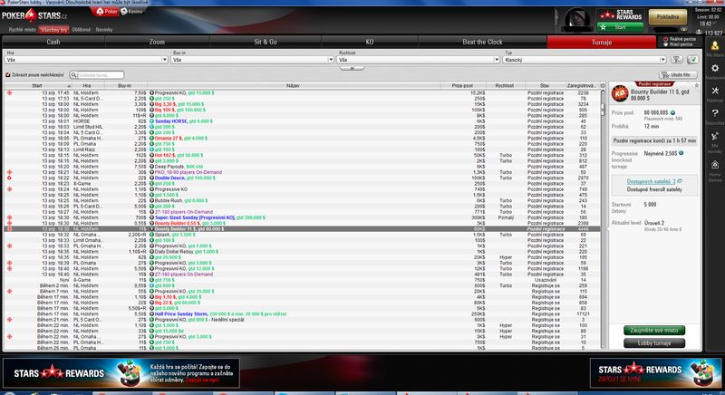Click the filter funnel icon button
725x395 pixels.
tap(677, 60)
